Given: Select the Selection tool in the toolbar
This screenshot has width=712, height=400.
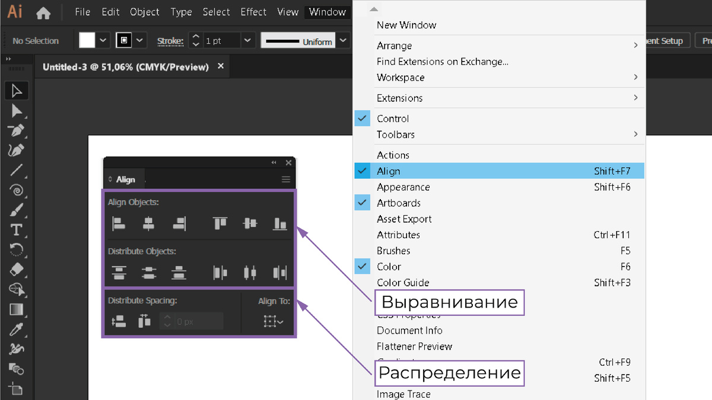Looking at the screenshot, I should point(17,91).
